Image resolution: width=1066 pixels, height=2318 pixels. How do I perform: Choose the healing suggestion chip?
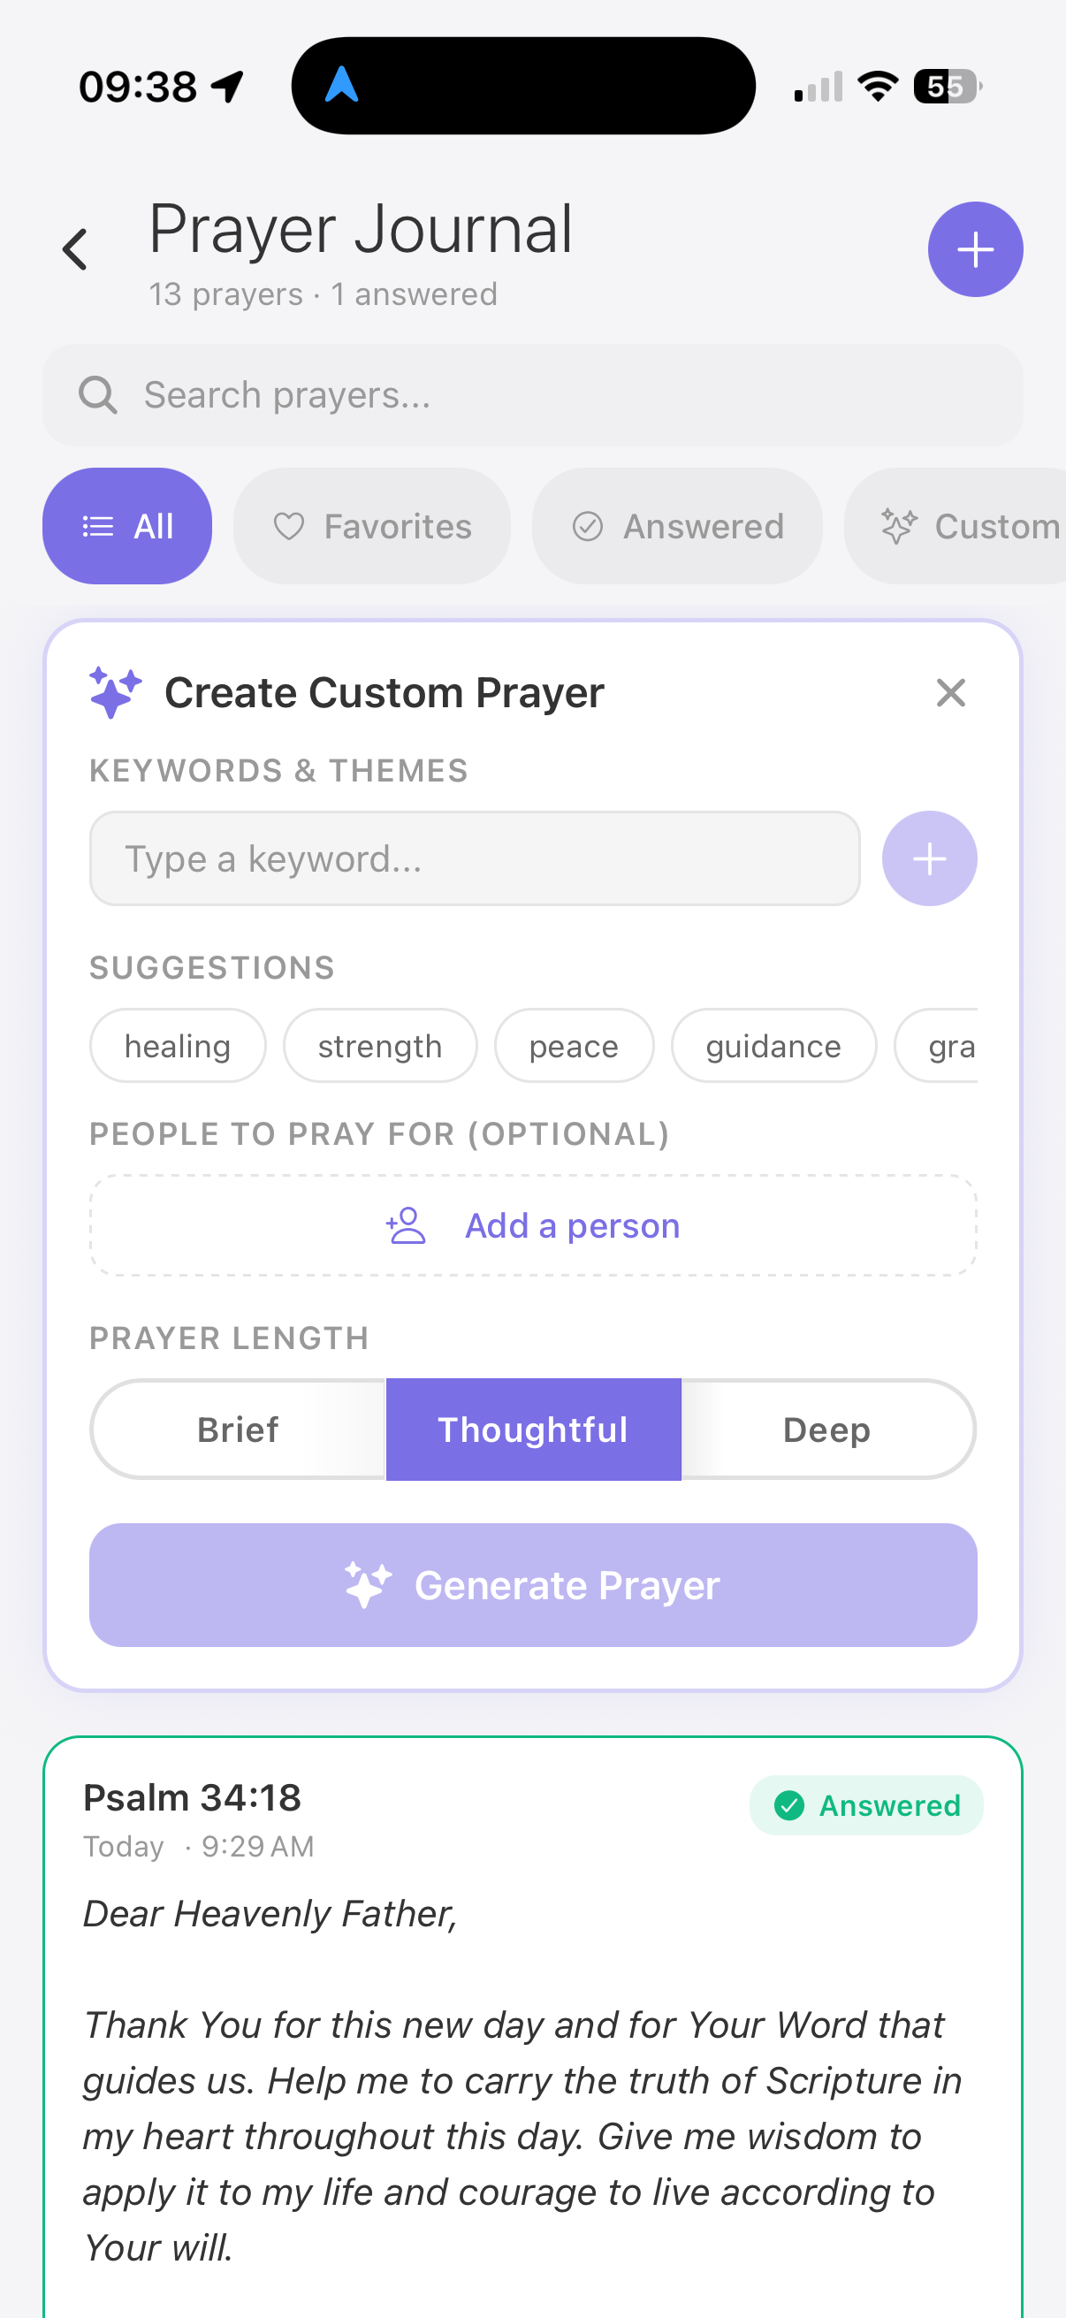177,1046
